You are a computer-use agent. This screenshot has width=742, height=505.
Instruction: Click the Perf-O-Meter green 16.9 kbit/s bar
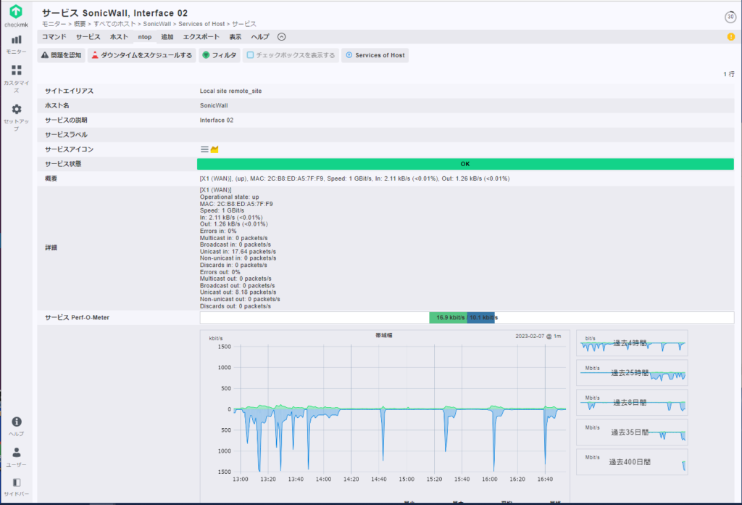(x=448, y=317)
